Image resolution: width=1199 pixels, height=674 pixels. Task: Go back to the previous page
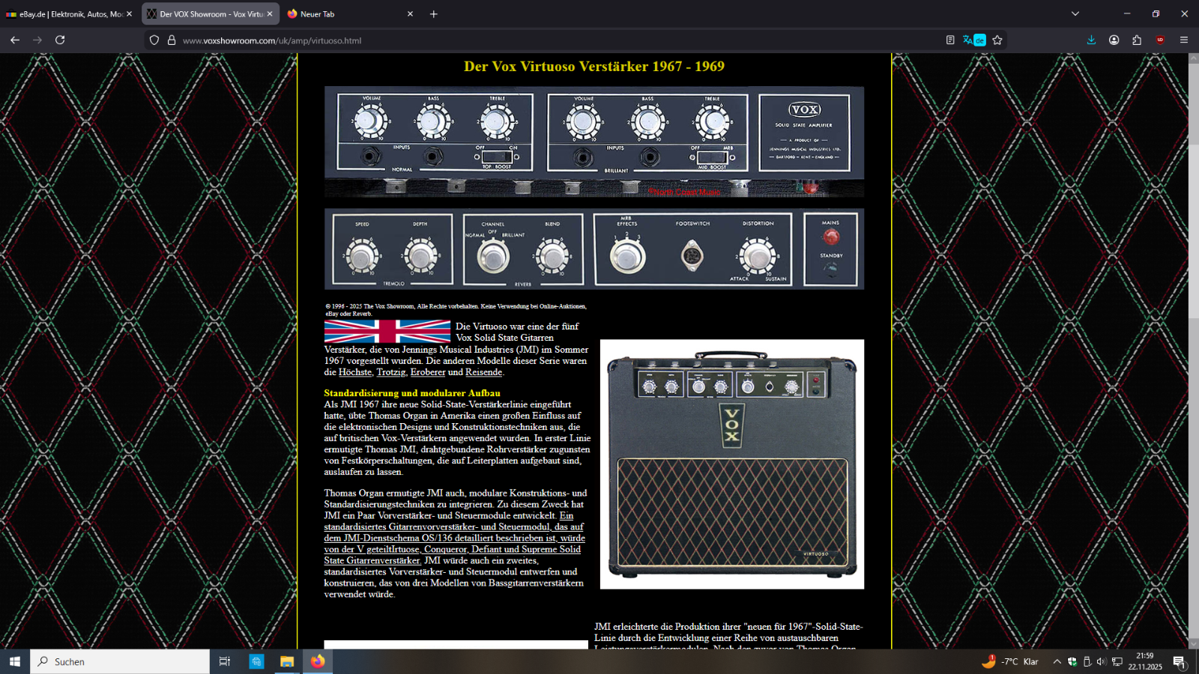click(15, 40)
